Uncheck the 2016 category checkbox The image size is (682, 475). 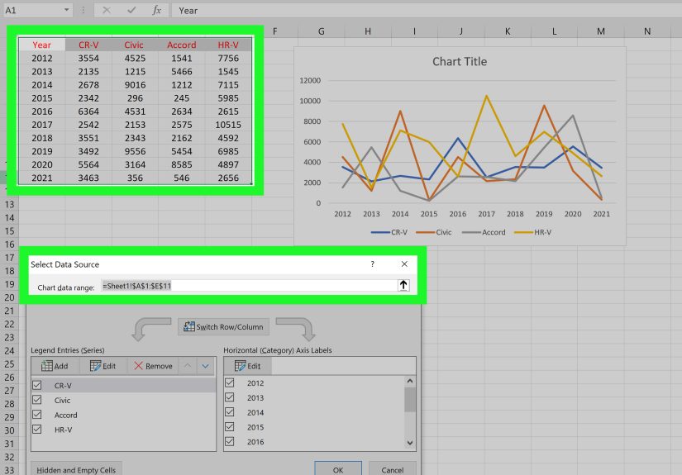[230, 442]
